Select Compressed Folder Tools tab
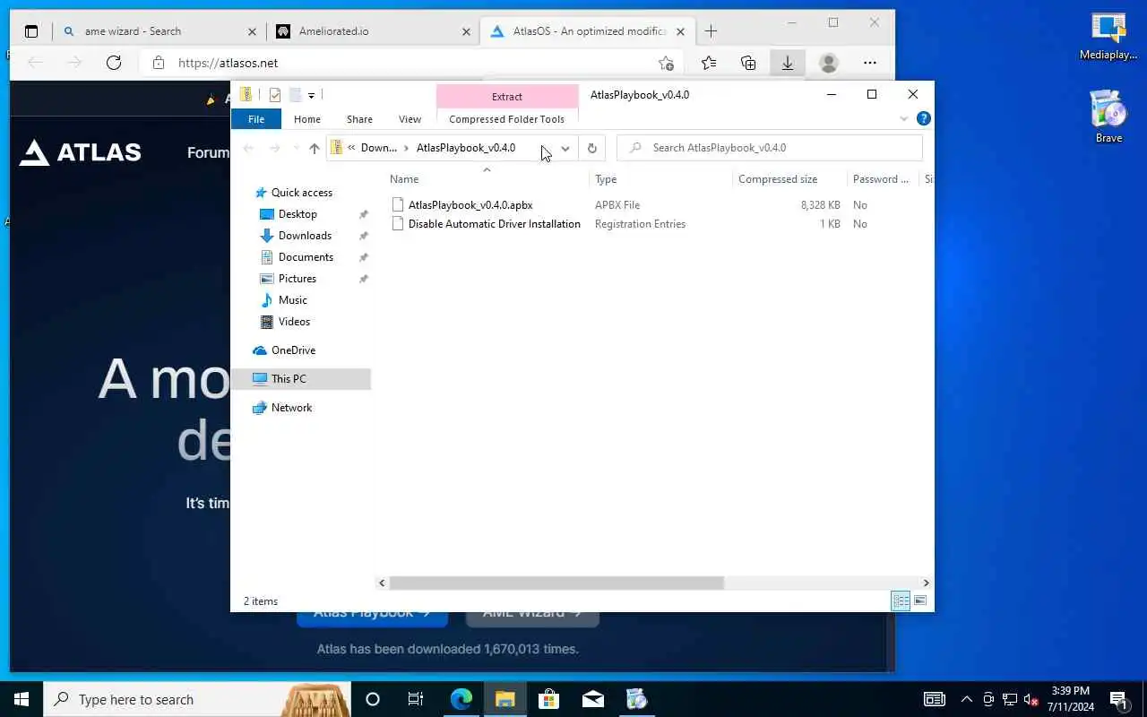 (x=506, y=119)
